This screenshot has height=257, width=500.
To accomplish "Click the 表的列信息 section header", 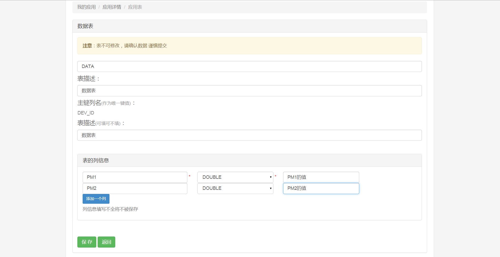I will (96, 160).
